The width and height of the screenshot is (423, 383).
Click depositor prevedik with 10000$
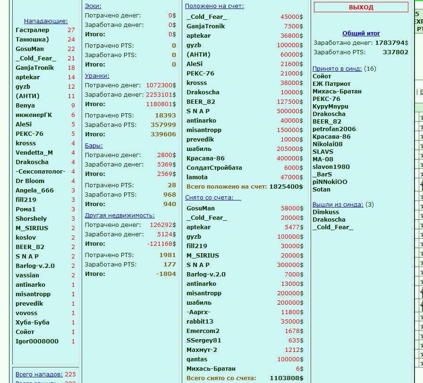(x=200, y=140)
